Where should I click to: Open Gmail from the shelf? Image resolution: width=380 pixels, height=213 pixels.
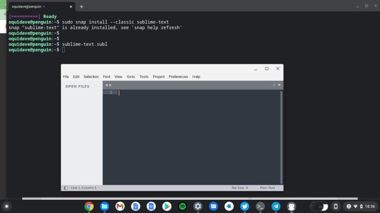(x=120, y=206)
